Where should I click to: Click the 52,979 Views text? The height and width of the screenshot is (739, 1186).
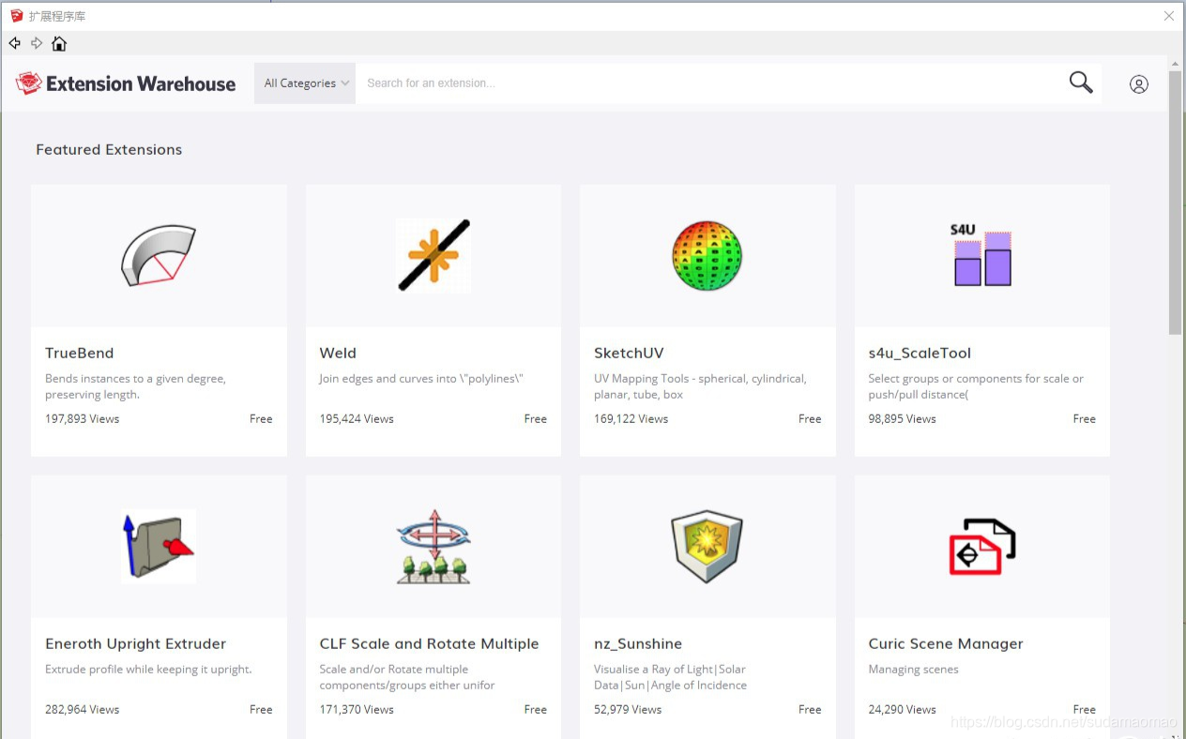click(628, 710)
